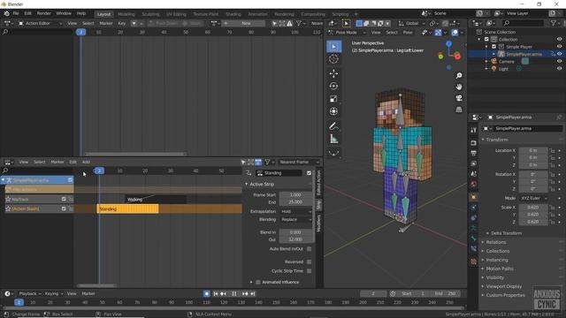
Task: Open the Render menu
Action: (x=43, y=13)
